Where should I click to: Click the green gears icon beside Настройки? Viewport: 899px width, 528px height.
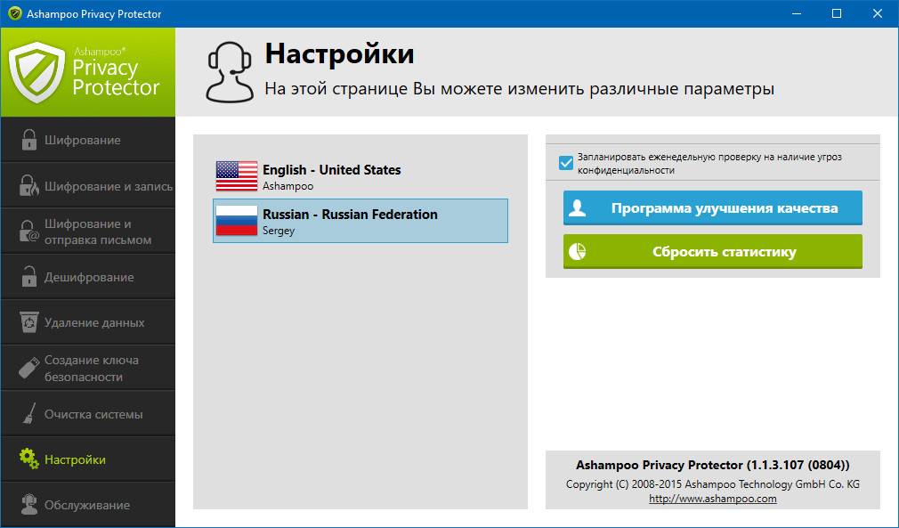29,459
